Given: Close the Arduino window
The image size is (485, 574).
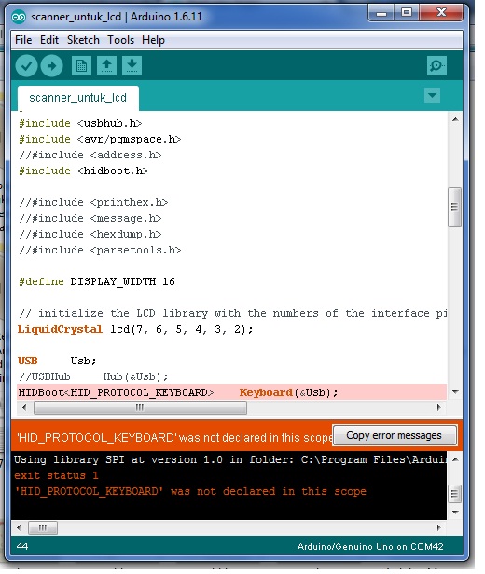Looking at the screenshot, I should [x=441, y=14].
